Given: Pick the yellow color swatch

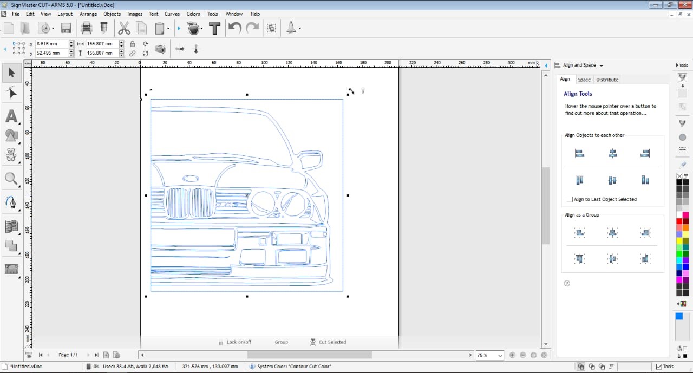Looking at the screenshot, I should pos(679,240).
